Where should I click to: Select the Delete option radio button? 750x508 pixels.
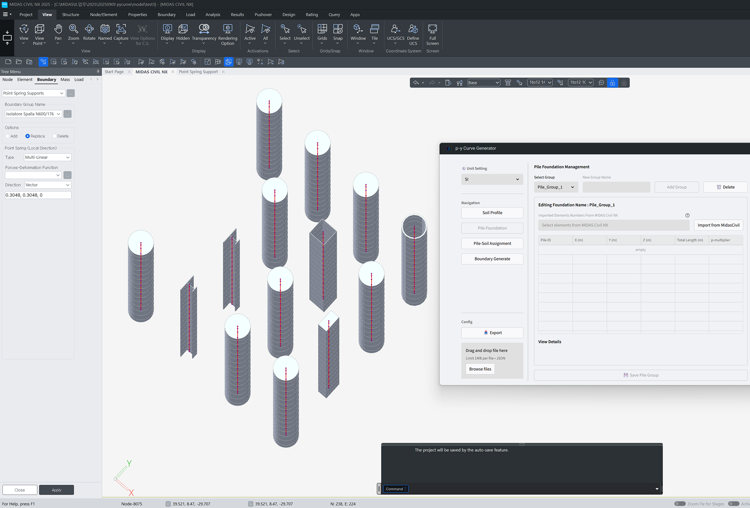[x=54, y=136]
